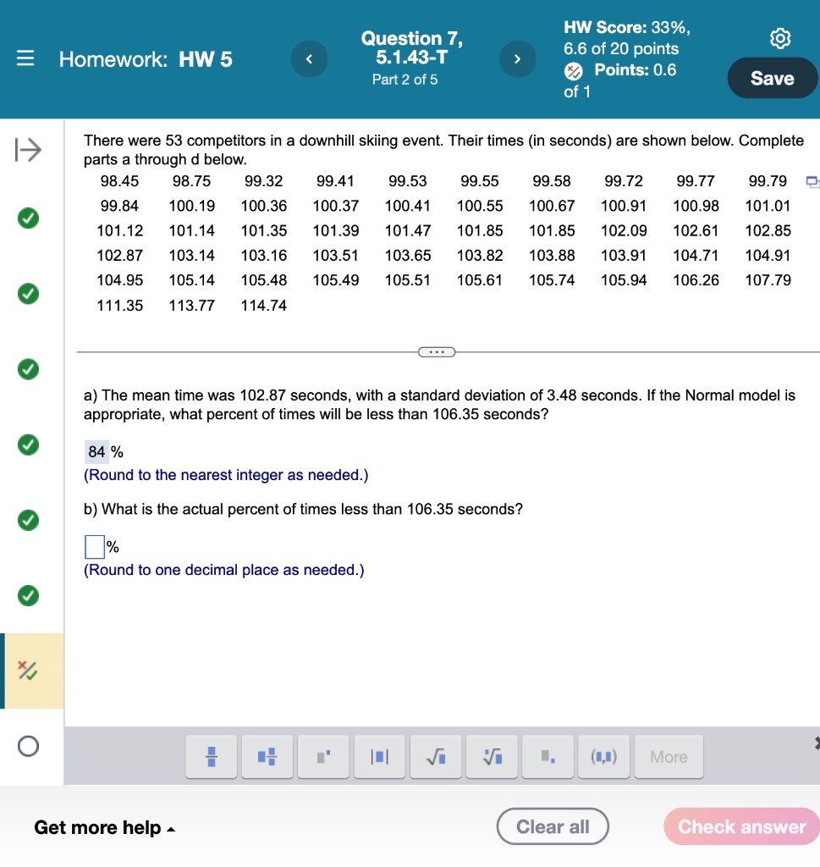Open the settings gear
This screenshot has width=820, height=867.
click(x=780, y=38)
